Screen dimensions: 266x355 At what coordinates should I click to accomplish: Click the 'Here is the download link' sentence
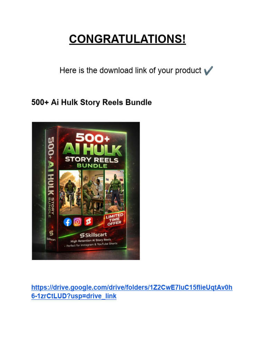pyautogui.click(x=130, y=70)
